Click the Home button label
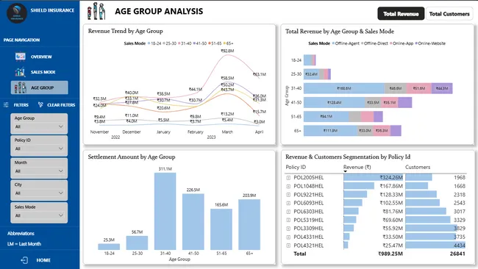The width and height of the screenshot is (478, 269). [x=43, y=260]
